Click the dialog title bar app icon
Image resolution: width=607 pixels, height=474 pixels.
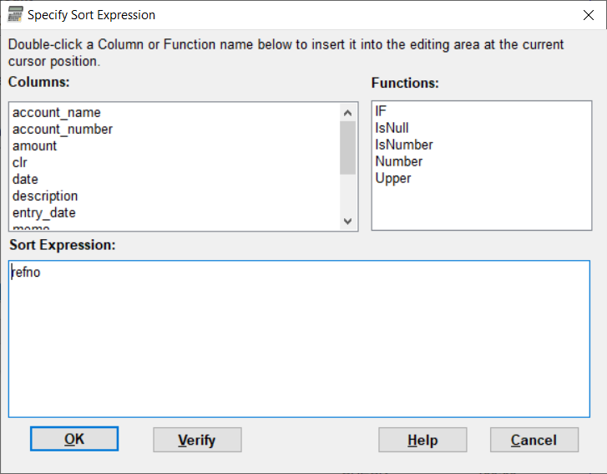point(14,15)
